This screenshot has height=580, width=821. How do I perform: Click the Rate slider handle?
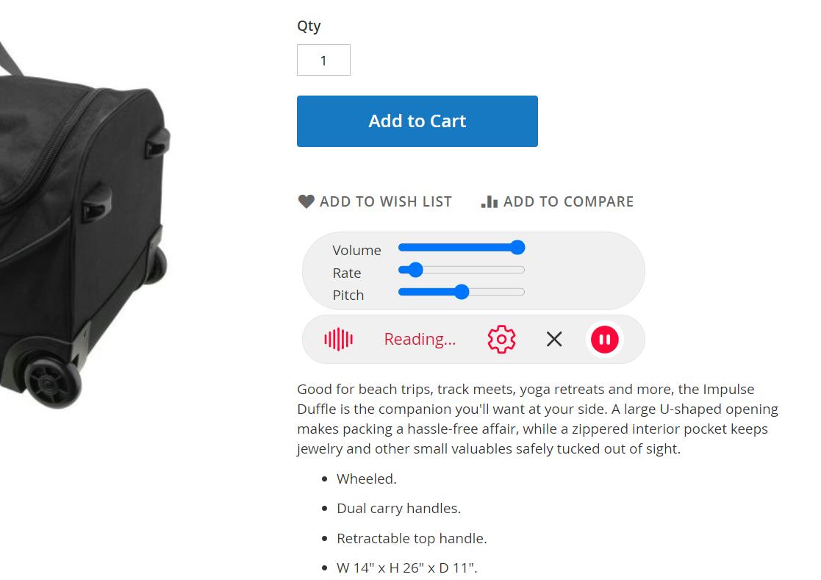[415, 270]
